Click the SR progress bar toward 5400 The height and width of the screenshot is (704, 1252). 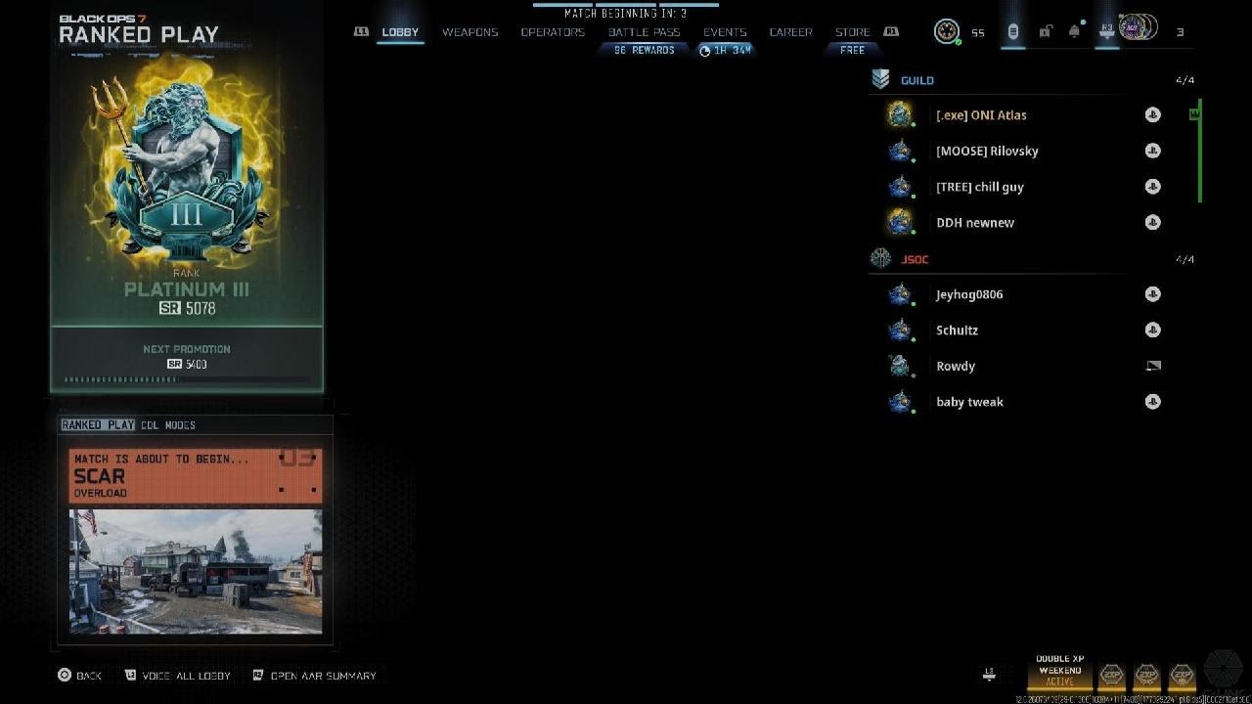(x=187, y=379)
